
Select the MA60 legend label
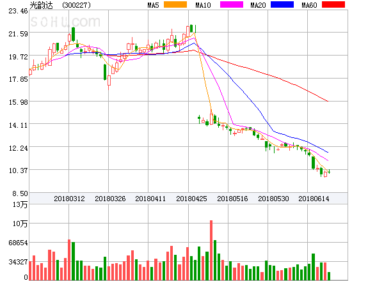tap(309, 5)
